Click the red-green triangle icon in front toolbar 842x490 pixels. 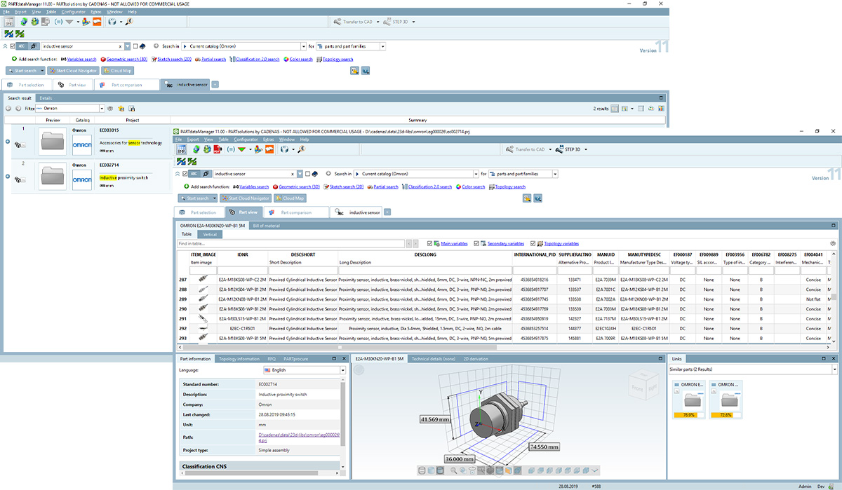(x=241, y=149)
